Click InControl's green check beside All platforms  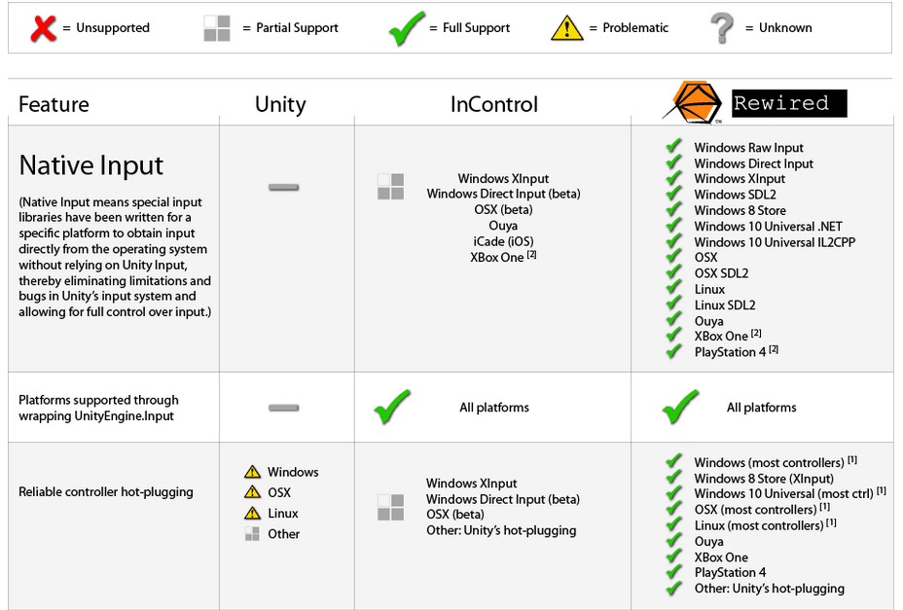pyautogui.click(x=392, y=407)
